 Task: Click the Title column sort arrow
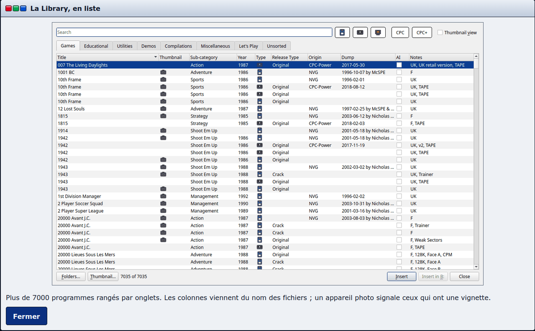pyautogui.click(x=156, y=57)
